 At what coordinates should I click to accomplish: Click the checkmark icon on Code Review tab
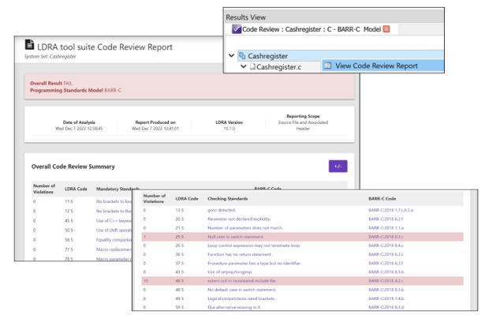click(237, 29)
